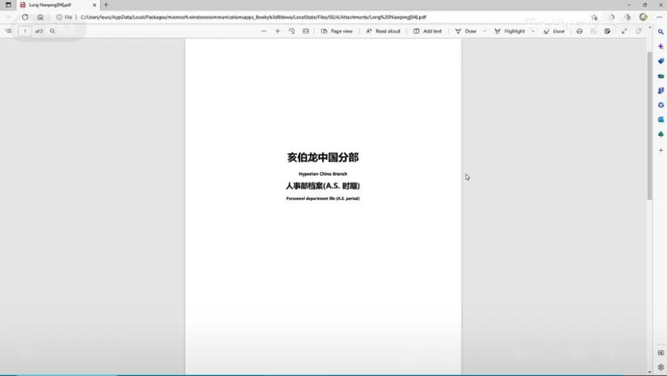Toggle the Erase tool
Screen dimensions: 667x376
[554, 31]
